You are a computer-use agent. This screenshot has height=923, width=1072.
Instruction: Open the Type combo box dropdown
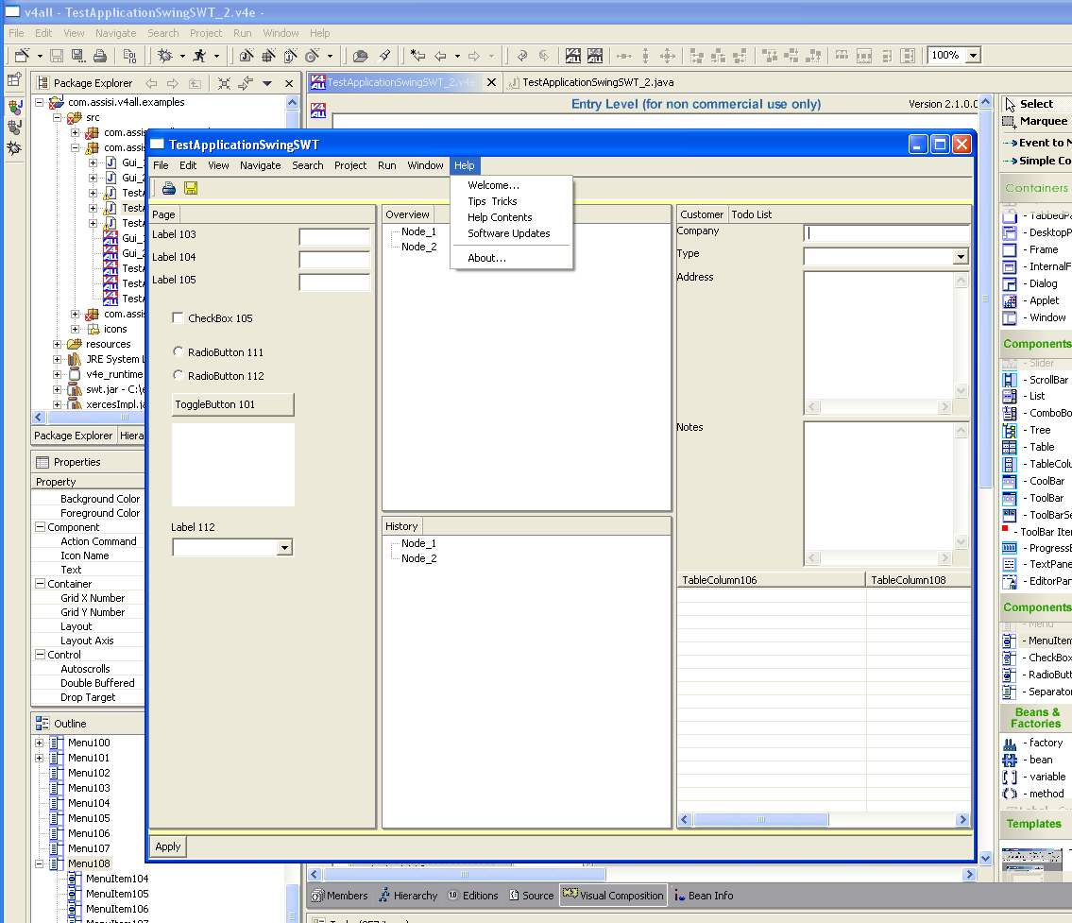pos(961,257)
